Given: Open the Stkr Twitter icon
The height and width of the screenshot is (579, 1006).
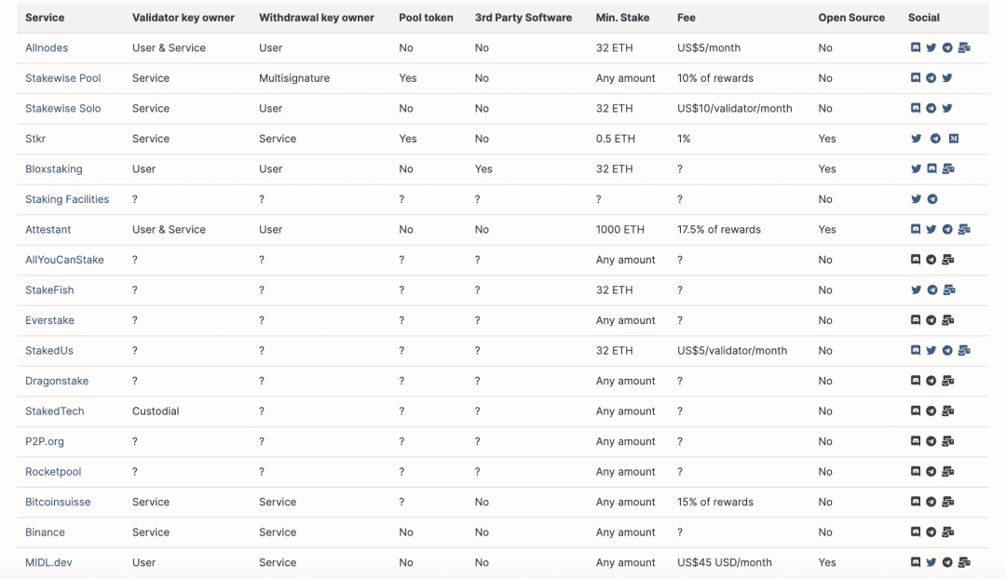Looking at the screenshot, I should click(x=917, y=139).
